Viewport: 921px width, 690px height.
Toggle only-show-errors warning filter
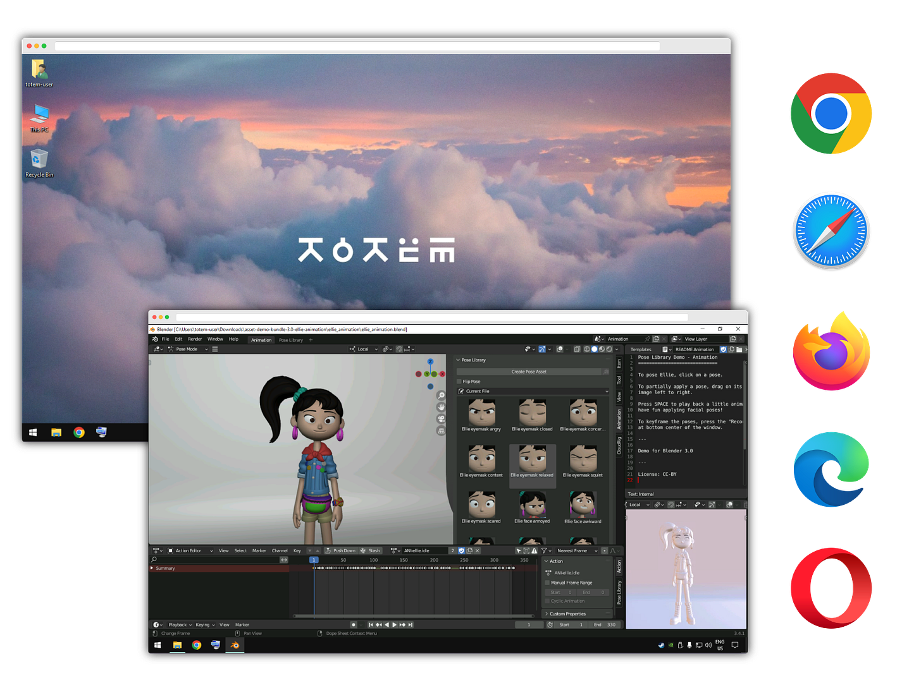pos(534,550)
